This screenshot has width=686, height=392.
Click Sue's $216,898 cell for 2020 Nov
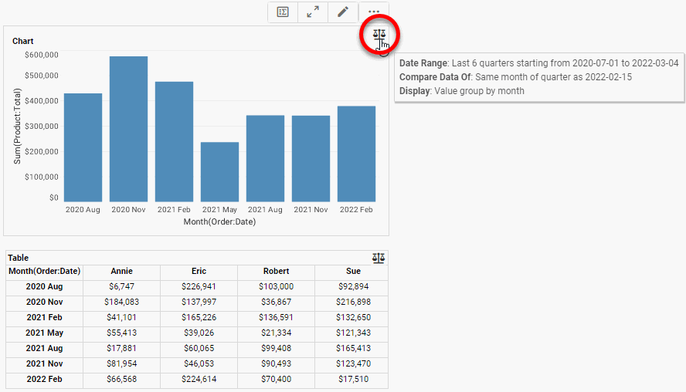tap(353, 302)
